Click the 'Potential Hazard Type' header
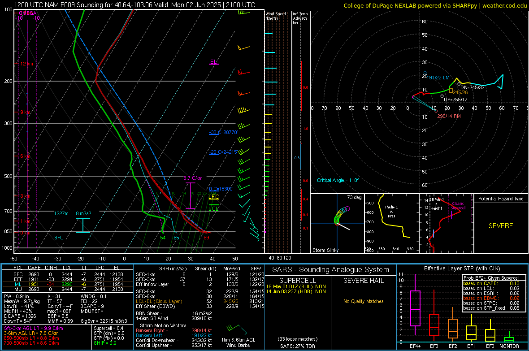 501,199
